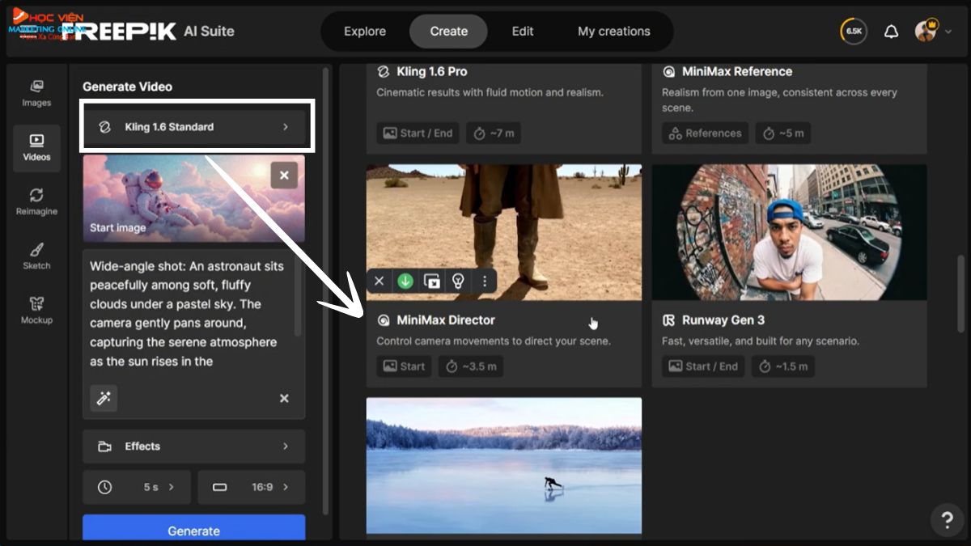Click the References tag under MiniMax Reference
This screenshot has width=971, height=546.
[x=705, y=133]
